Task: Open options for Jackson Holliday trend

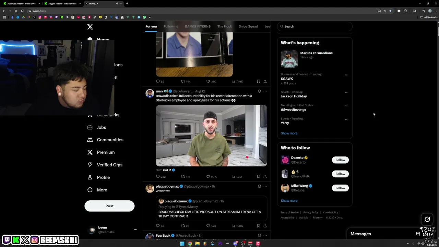Action: 347,93
